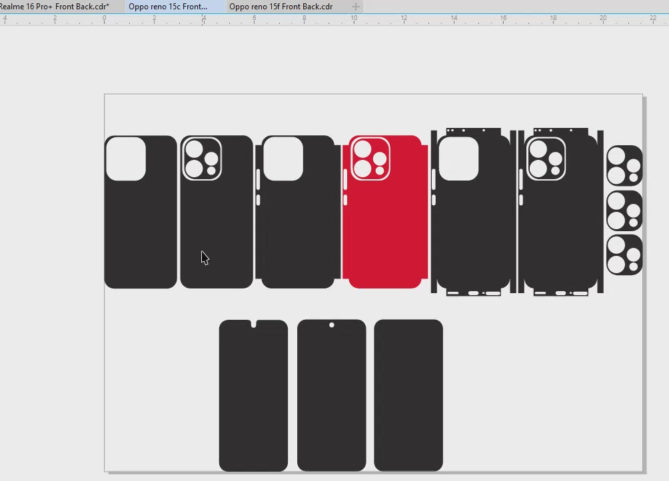Image resolution: width=669 pixels, height=481 pixels.
Task: Select the bottom camera lens protector piece
Action: [x=624, y=254]
